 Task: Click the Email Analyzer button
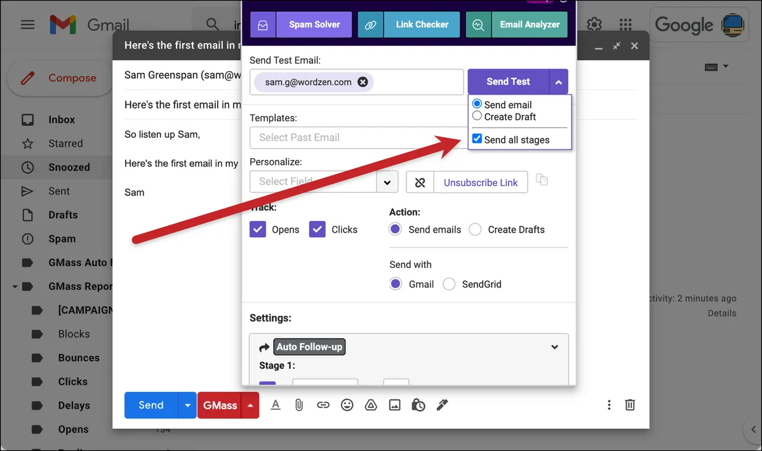(530, 25)
